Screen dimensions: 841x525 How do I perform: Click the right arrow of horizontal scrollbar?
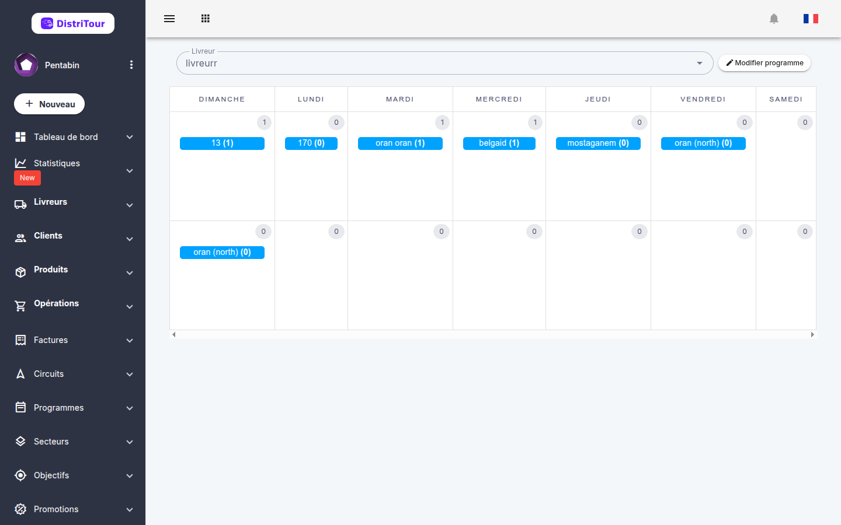click(x=812, y=335)
